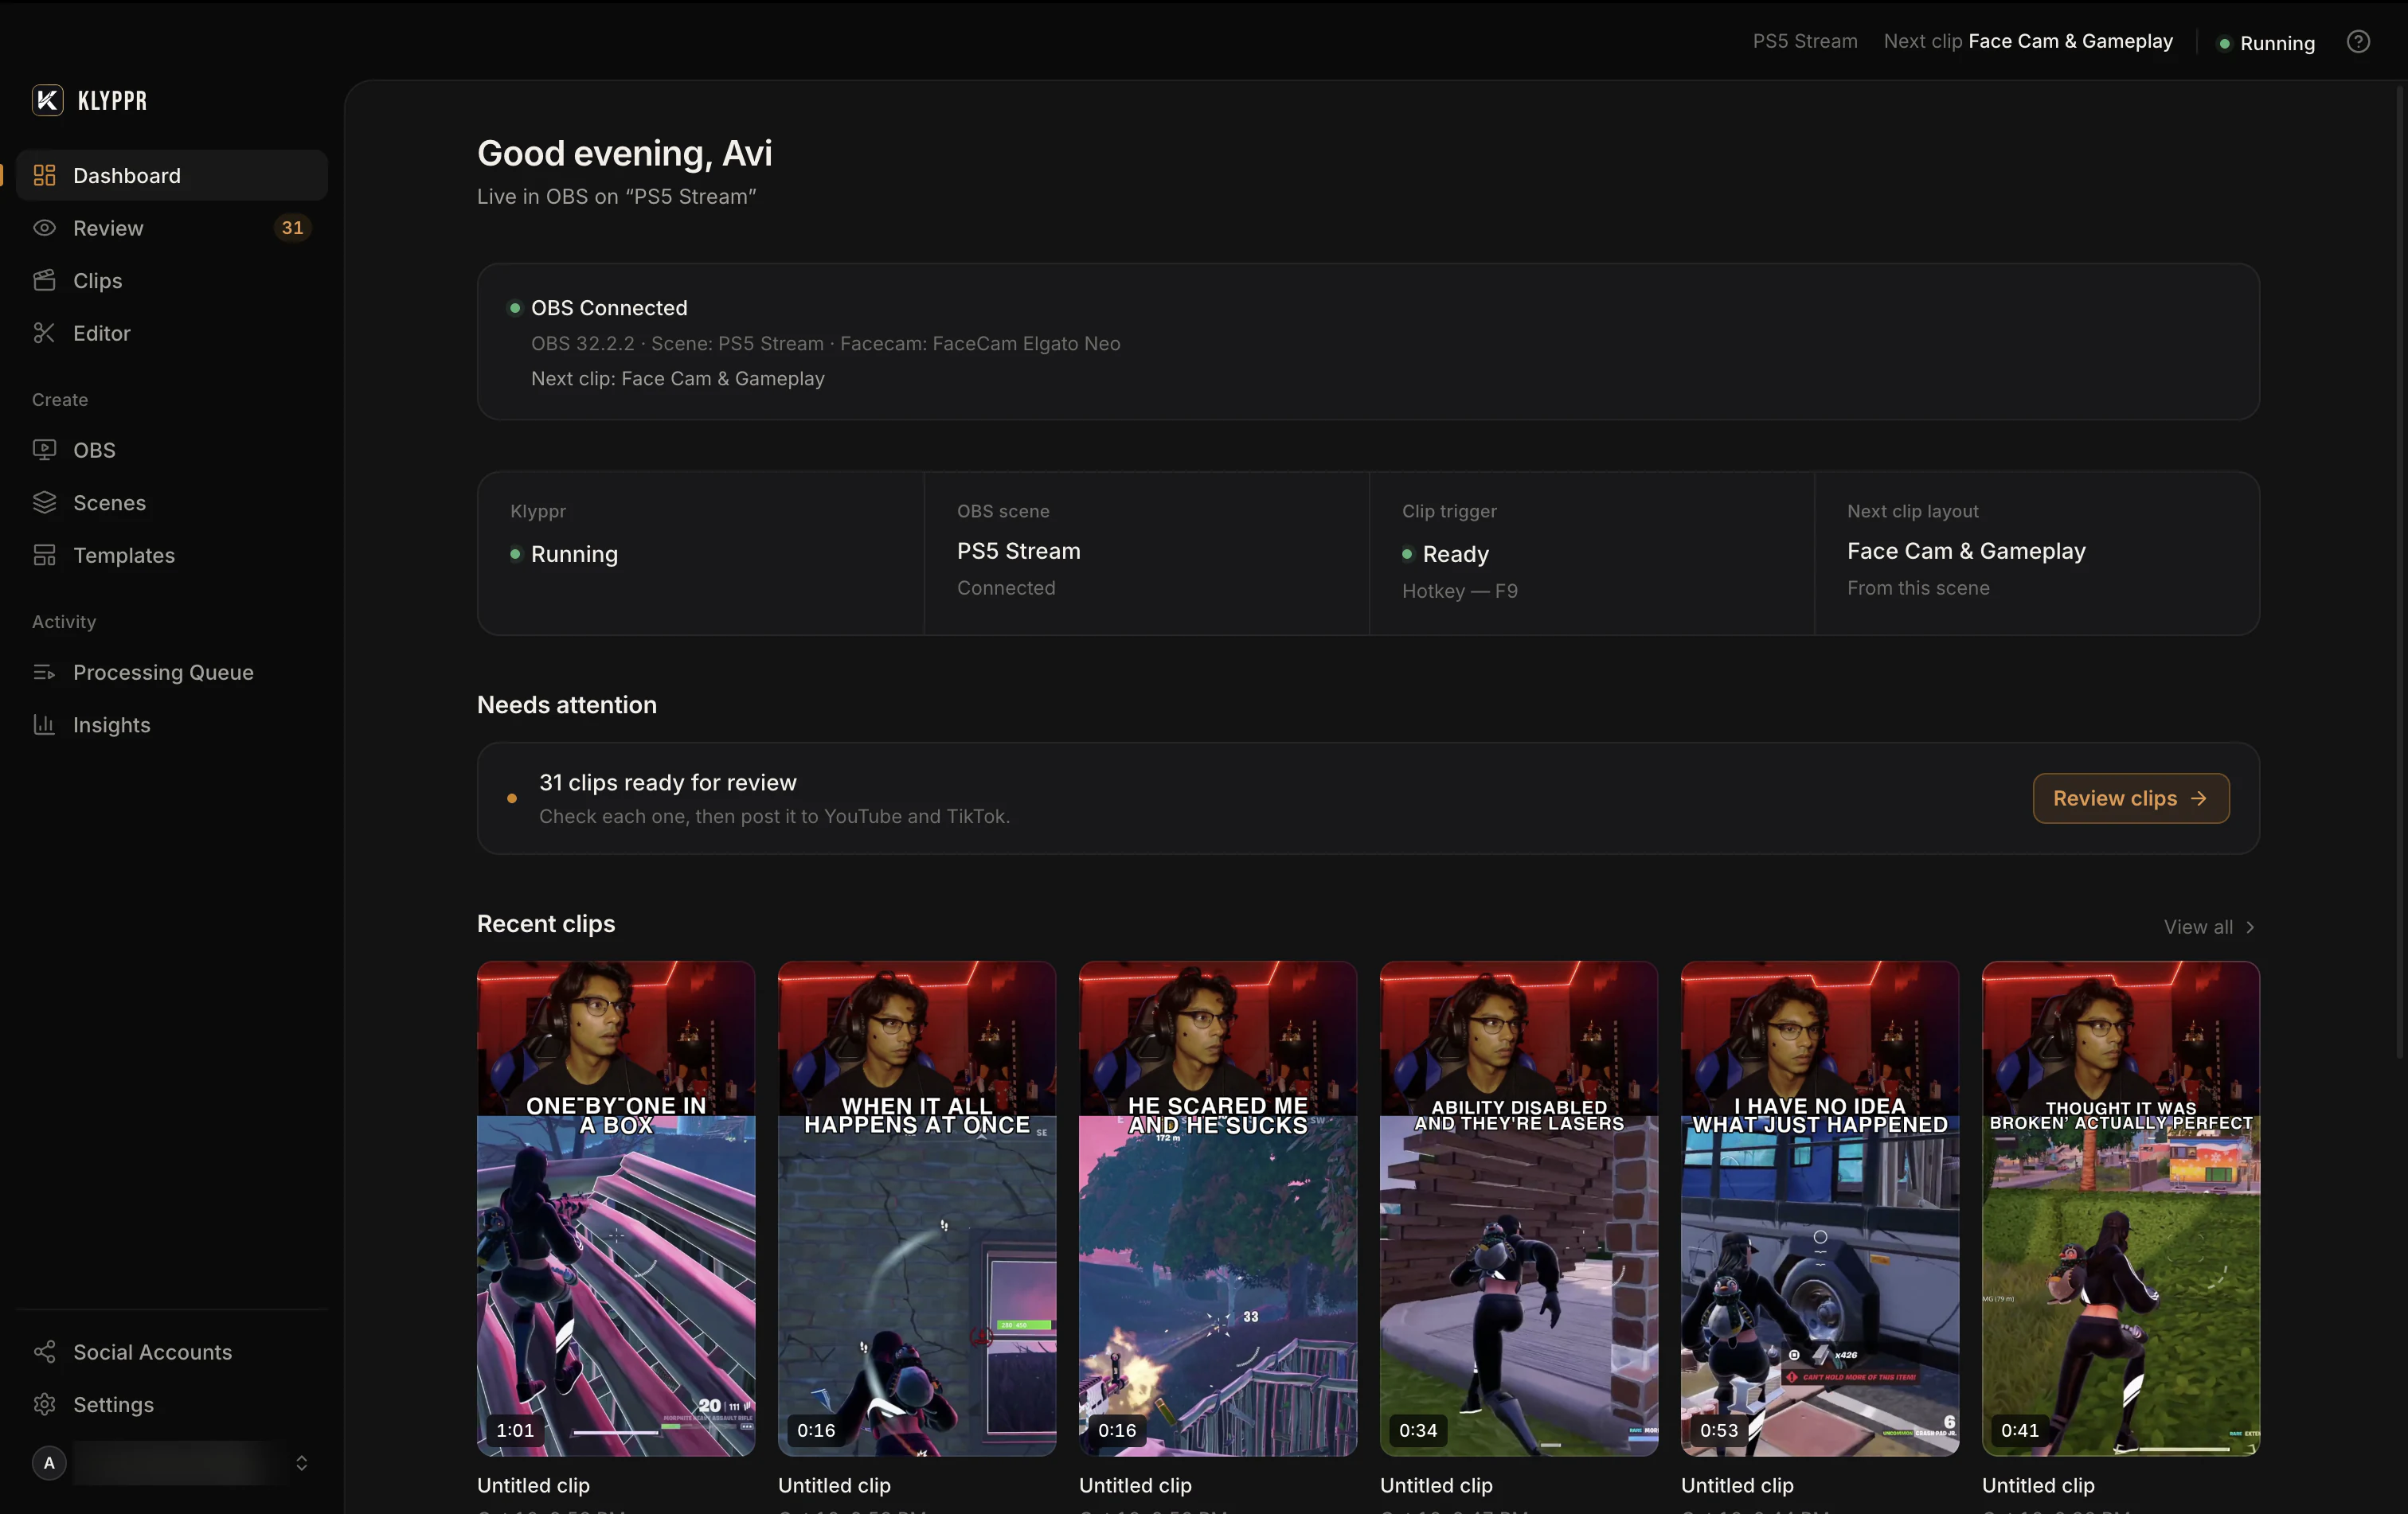Open 'Ability disabled and they're lasers' clip
Image resolution: width=2408 pixels, height=1514 pixels.
click(x=1519, y=1208)
